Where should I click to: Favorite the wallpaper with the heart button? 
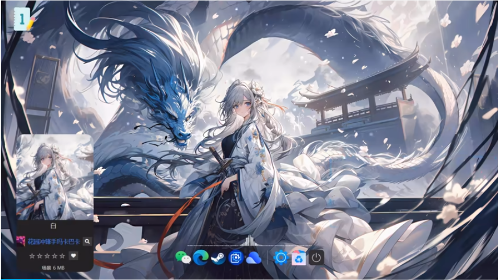(x=73, y=255)
